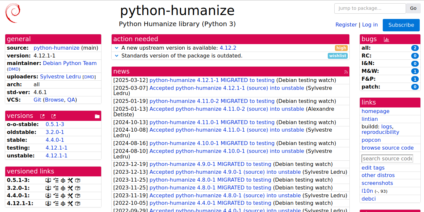Download .dsc icon for version 3.2.0-1
The height and width of the screenshot is (212, 424).
tap(48, 188)
